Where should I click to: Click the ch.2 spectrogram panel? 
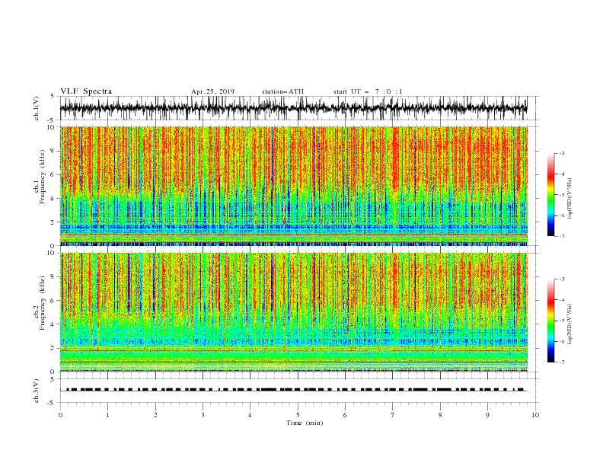293,312
